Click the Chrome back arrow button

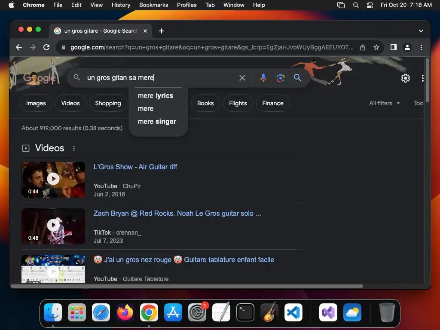coord(19,47)
